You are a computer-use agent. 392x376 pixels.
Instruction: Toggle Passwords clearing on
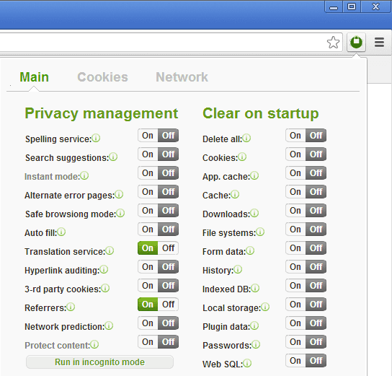click(x=295, y=342)
